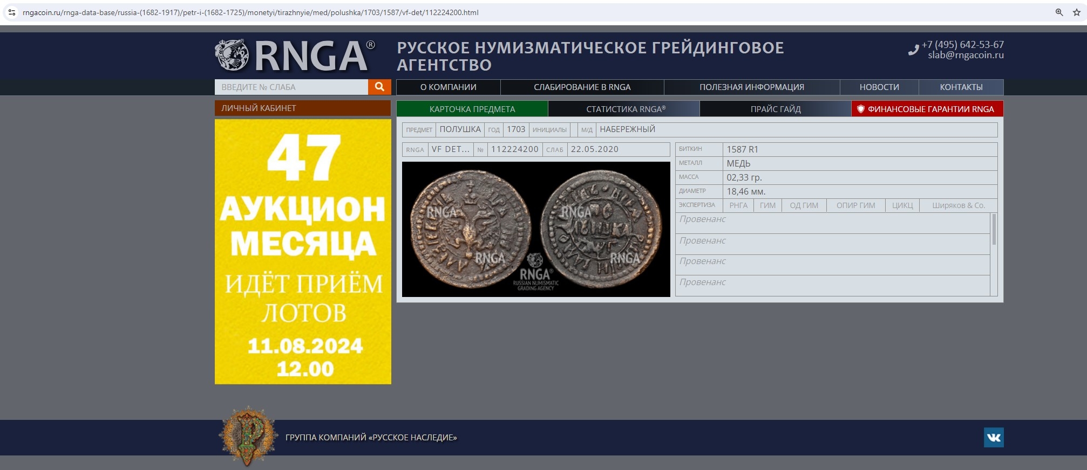
Task: Bookmark page with the star icon
Action: click(1076, 12)
